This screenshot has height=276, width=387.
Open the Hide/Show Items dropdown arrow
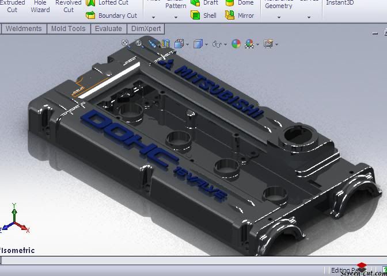coord(225,45)
